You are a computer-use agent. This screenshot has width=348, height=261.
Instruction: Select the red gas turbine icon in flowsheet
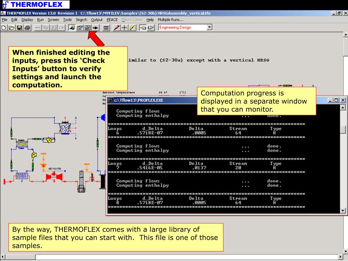(x=54, y=177)
